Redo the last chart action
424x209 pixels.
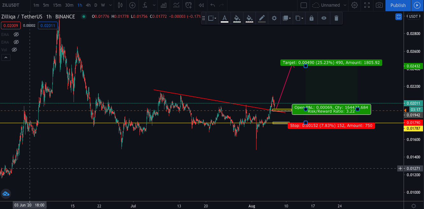pos(221,5)
